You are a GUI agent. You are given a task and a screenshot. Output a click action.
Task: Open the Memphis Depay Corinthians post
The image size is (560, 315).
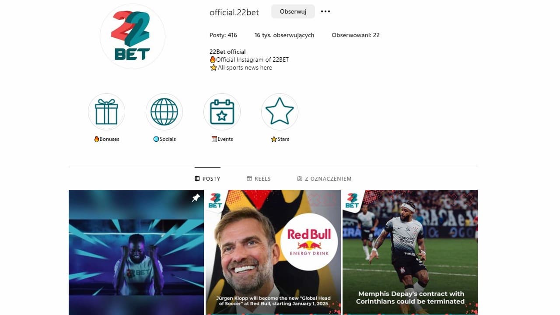(x=410, y=252)
